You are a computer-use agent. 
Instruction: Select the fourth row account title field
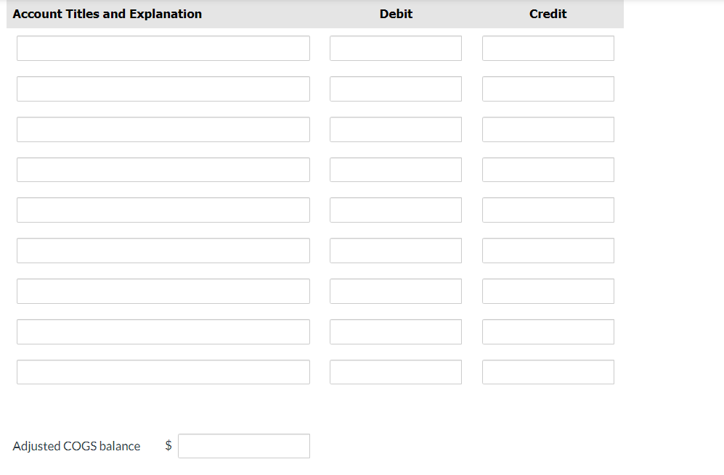click(163, 169)
